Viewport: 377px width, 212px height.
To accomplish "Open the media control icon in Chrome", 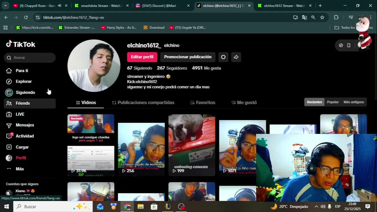I will point(351,17).
